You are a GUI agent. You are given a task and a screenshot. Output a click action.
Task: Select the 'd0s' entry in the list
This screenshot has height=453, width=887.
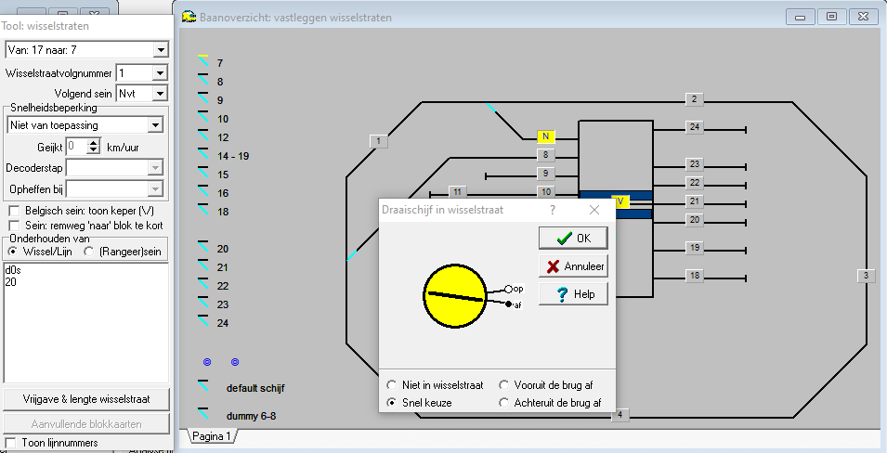click(13, 270)
